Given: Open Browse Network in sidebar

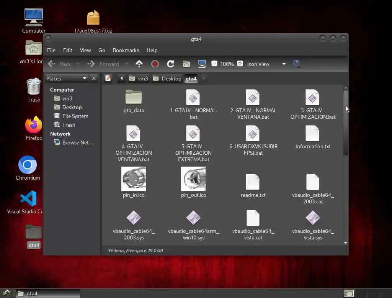Looking at the screenshot, I should (74, 142).
